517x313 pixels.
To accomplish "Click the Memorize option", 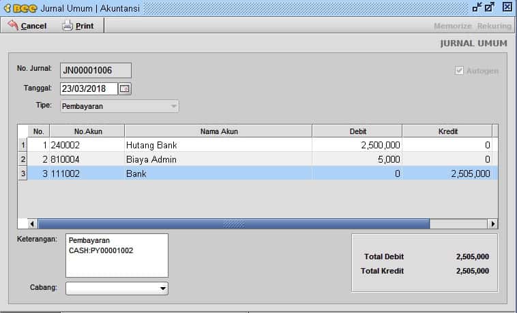I will pyautogui.click(x=452, y=26).
